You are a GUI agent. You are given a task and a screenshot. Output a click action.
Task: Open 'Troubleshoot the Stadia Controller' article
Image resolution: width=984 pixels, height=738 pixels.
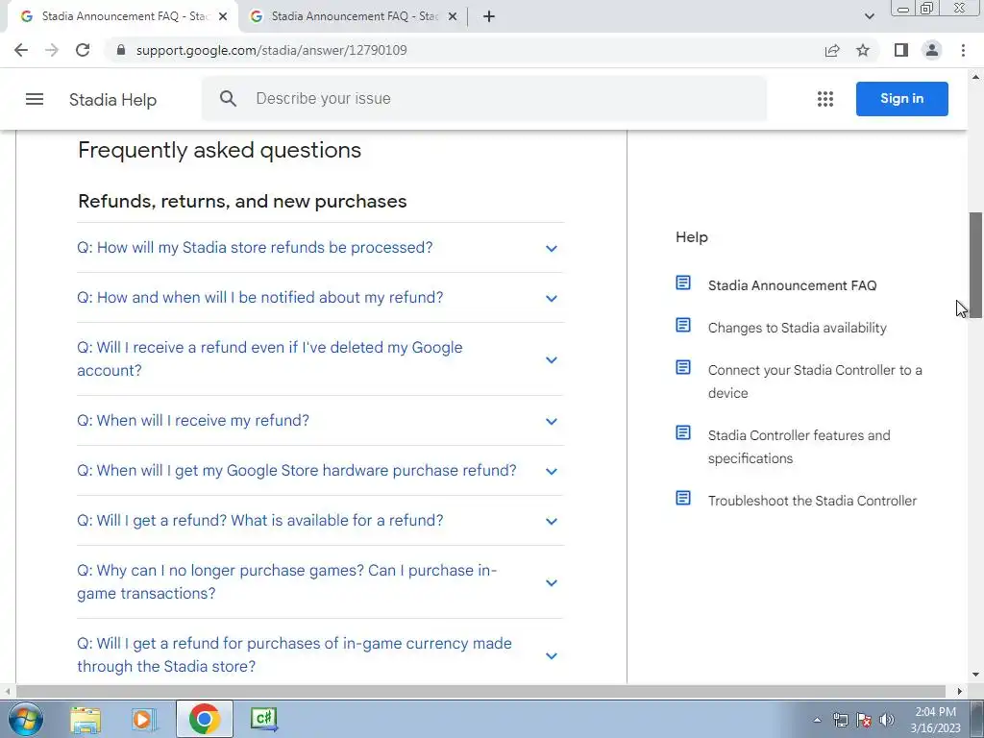[812, 501]
